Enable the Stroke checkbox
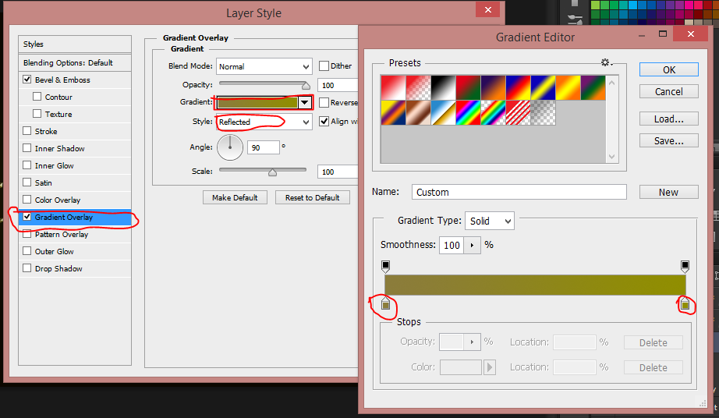This screenshot has height=418, width=719. tap(27, 131)
